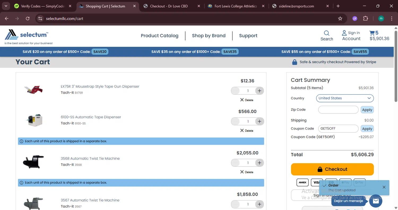Viewport: 398px width, 210px height.
Task: Close the Shopping Cart Selectum tab
Action: coord(135,6)
